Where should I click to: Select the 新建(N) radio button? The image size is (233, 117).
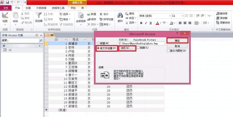(x=98, y=43)
